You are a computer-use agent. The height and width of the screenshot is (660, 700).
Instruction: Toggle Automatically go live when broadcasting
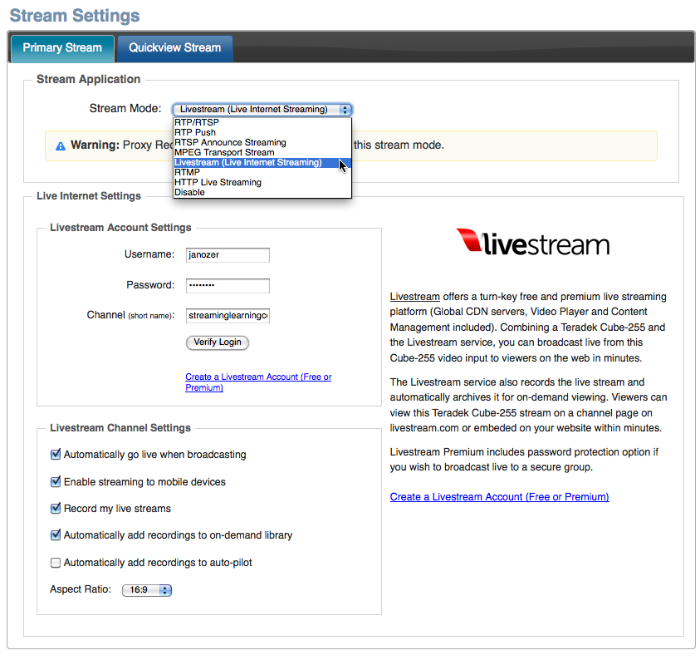point(56,455)
